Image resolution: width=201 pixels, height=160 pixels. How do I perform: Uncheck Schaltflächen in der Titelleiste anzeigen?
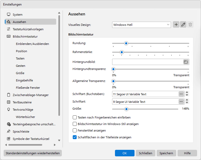(75, 137)
